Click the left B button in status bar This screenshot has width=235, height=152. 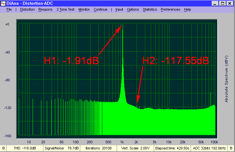coord(3,148)
